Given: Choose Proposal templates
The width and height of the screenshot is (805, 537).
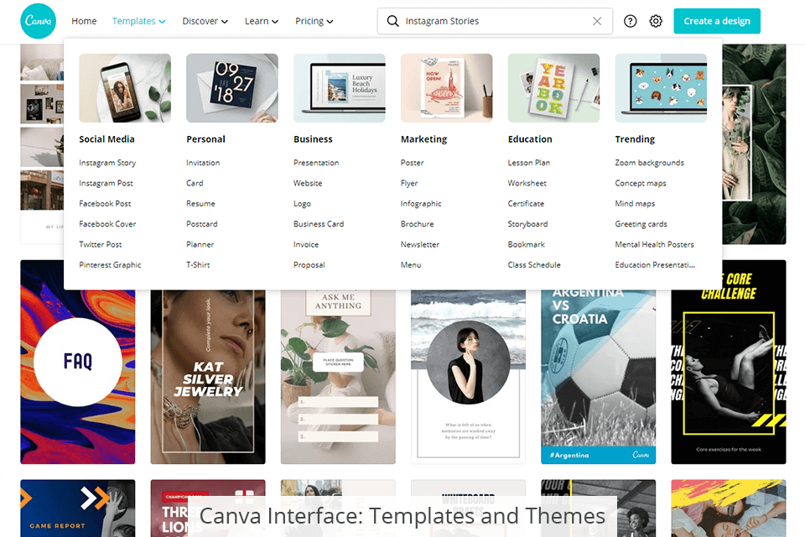Looking at the screenshot, I should coord(309,265).
